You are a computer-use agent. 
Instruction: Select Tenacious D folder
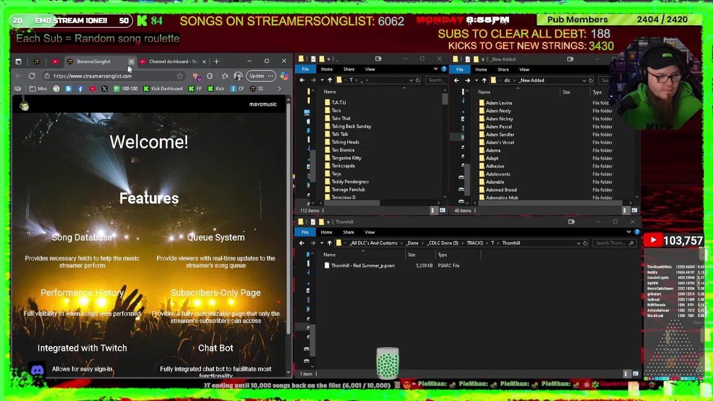coord(343,197)
